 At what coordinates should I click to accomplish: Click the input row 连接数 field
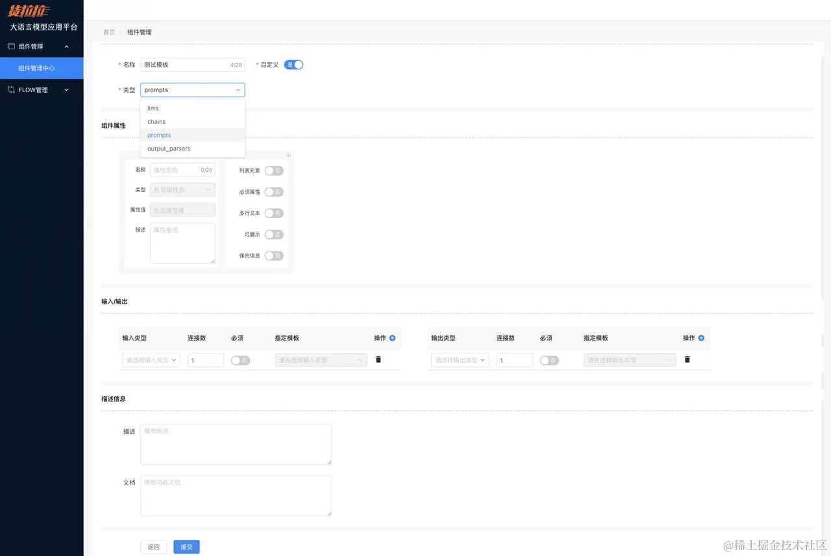click(206, 360)
